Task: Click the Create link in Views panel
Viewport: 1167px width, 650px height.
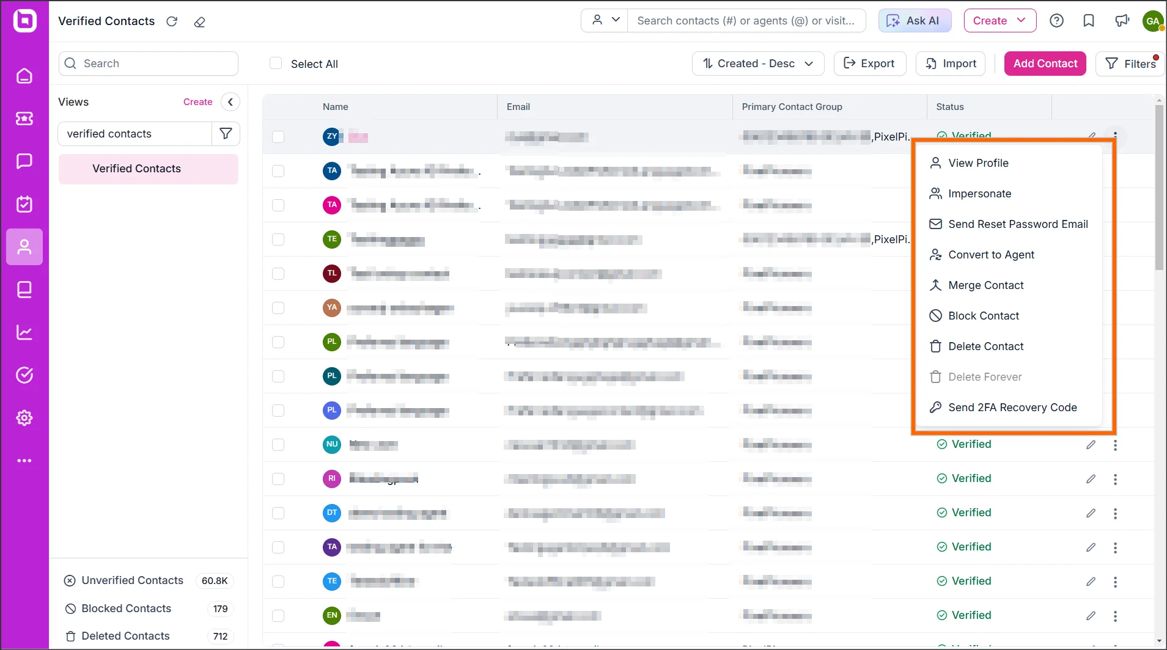Action: coord(198,102)
